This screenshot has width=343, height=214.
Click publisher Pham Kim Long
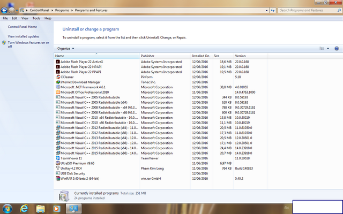pyautogui.click(x=152, y=169)
